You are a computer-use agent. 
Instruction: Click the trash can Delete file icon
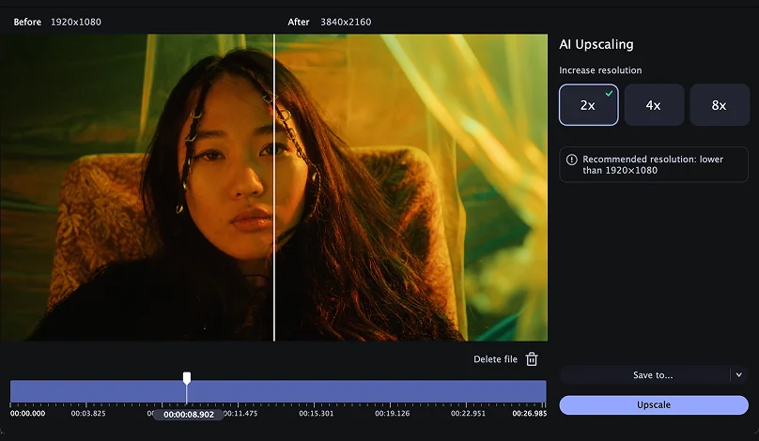pos(532,359)
